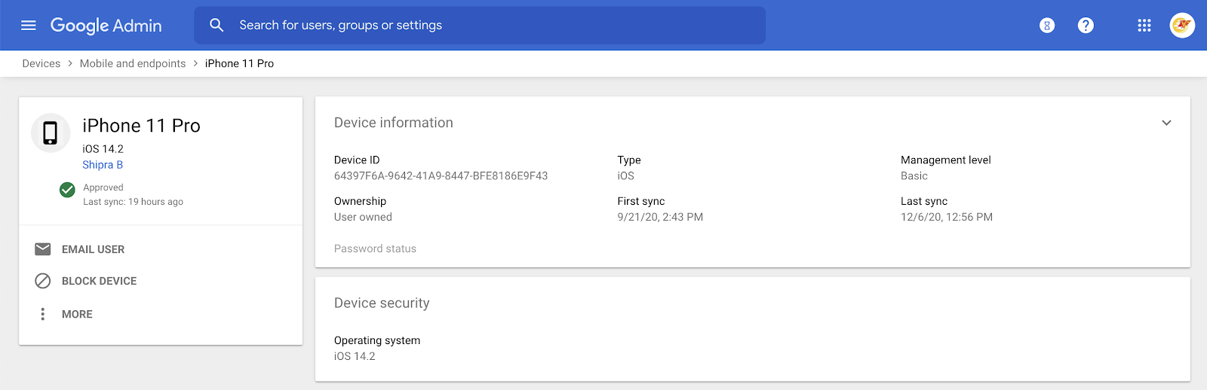Open user Shipra B profile link
This screenshot has width=1207, height=390.
point(103,165)
